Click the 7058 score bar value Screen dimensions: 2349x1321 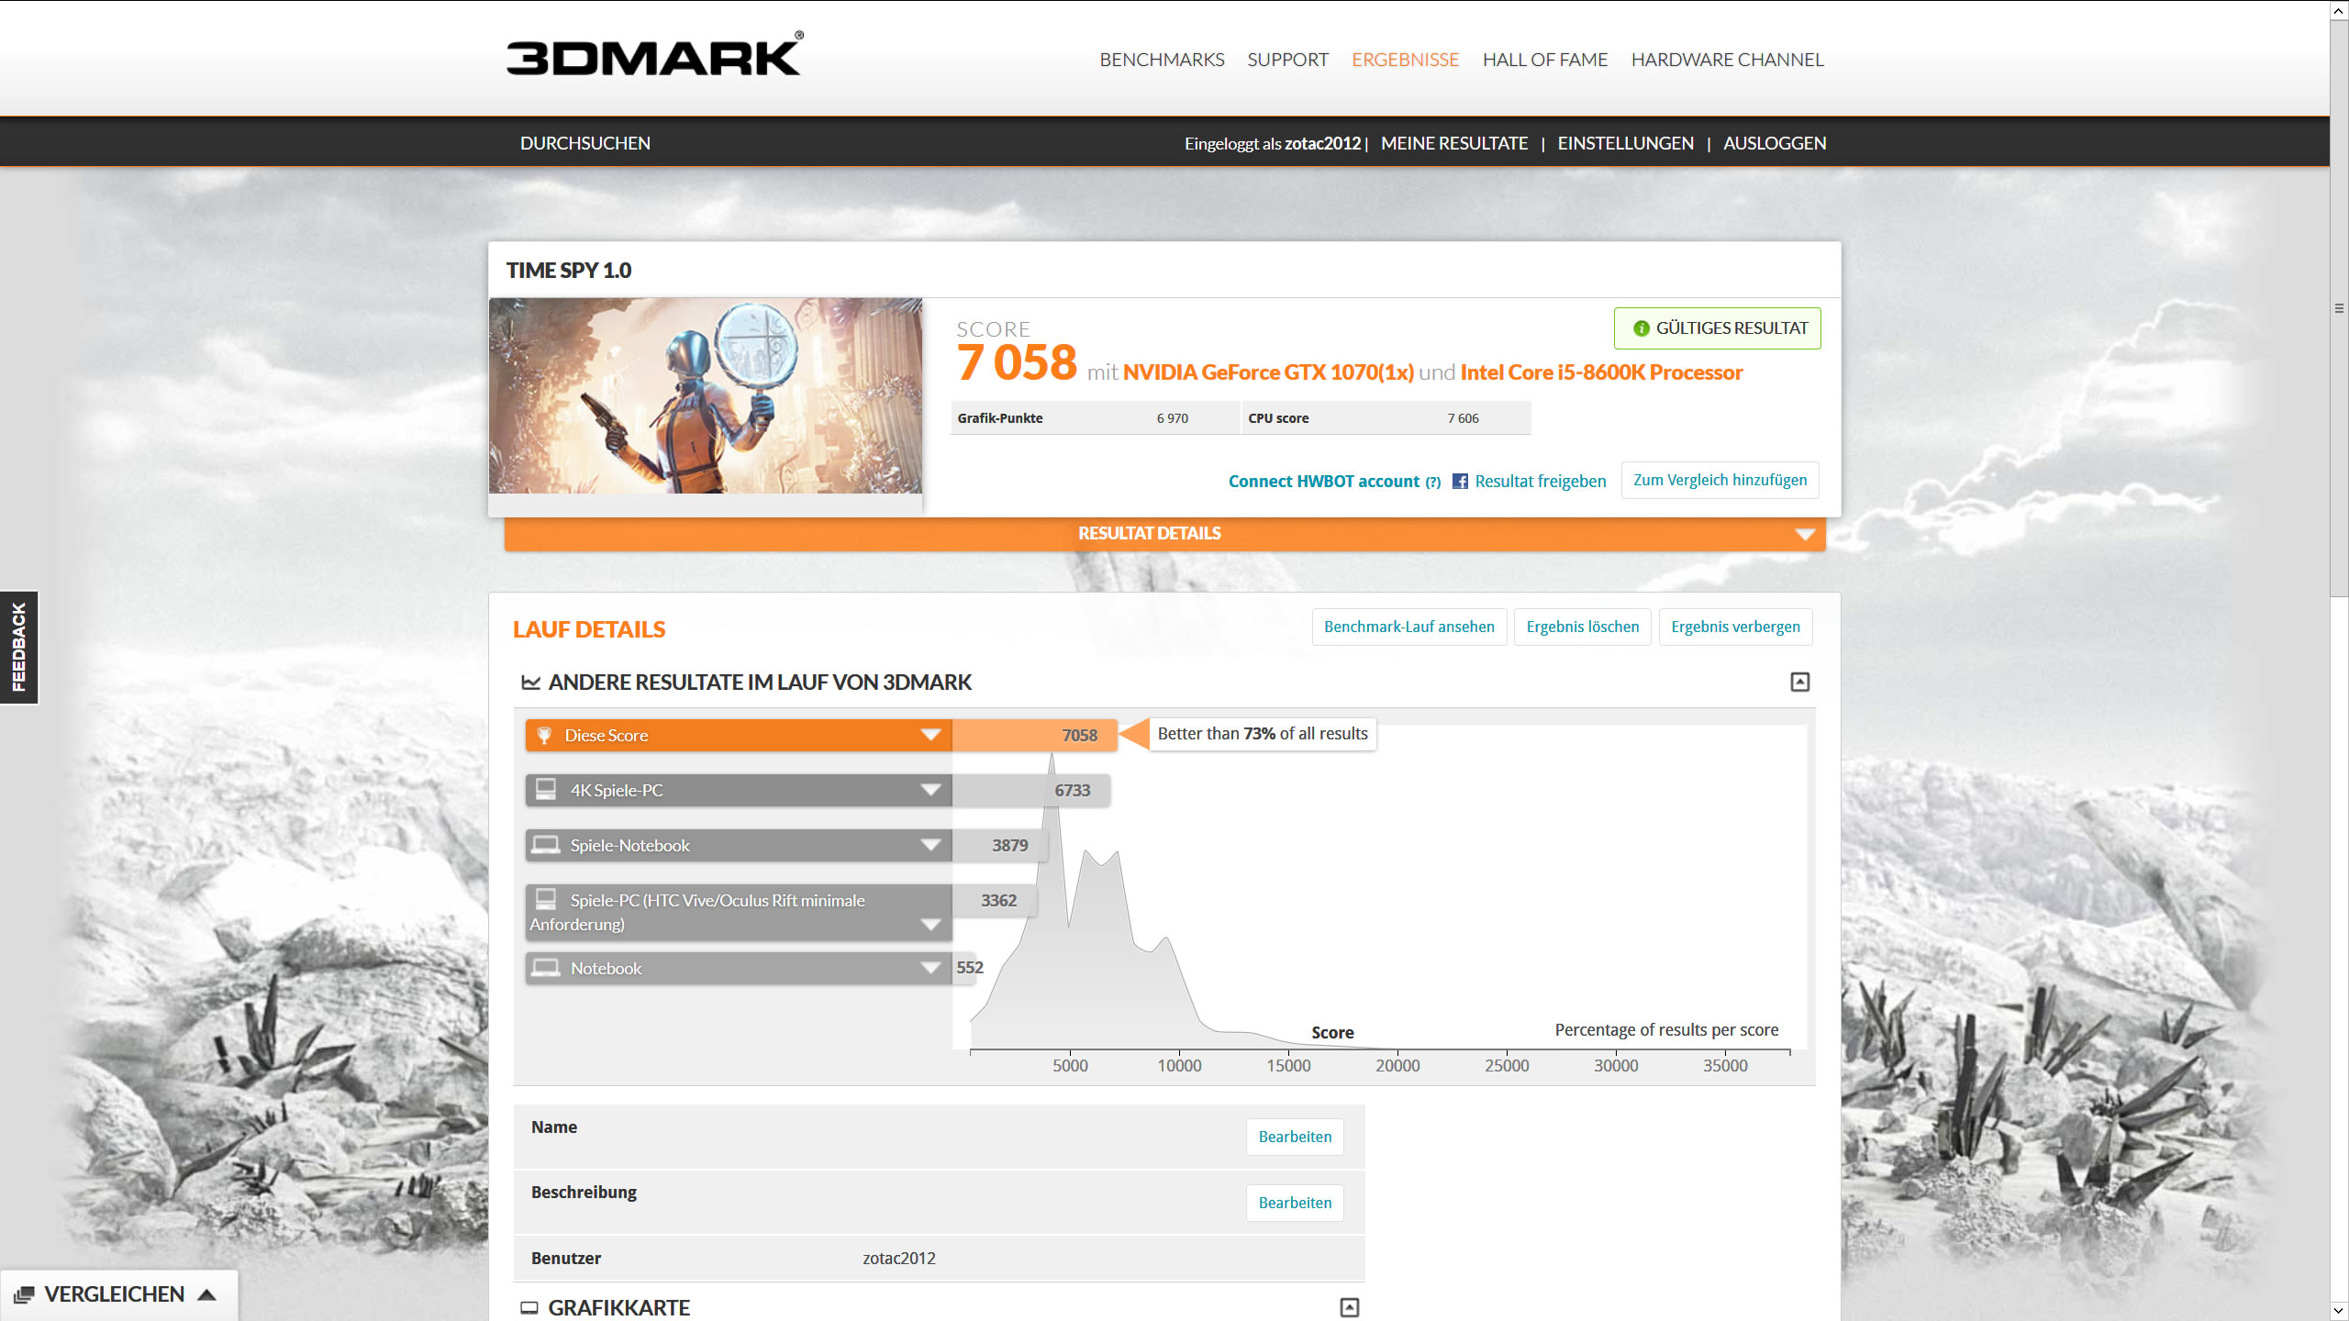[1079, 735]
